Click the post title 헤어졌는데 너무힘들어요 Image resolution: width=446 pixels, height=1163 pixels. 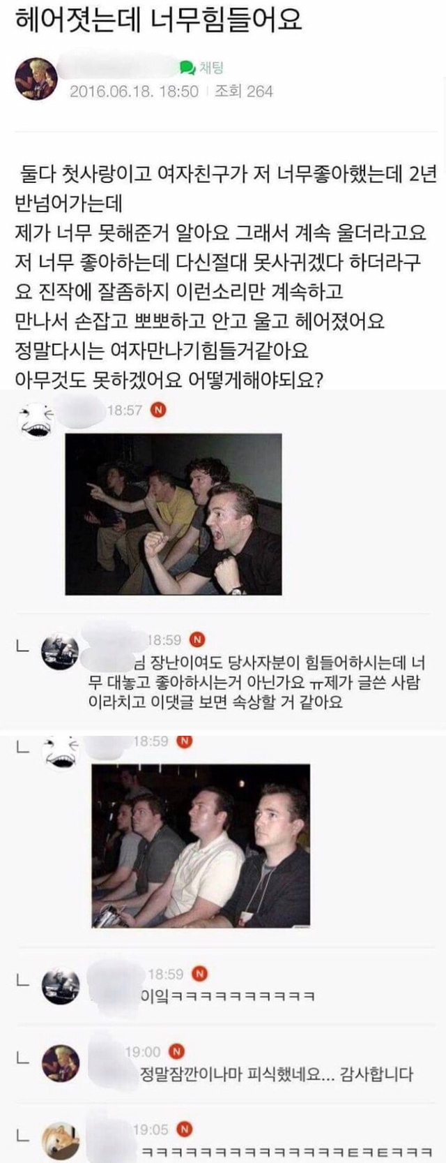tap(159, 21)
